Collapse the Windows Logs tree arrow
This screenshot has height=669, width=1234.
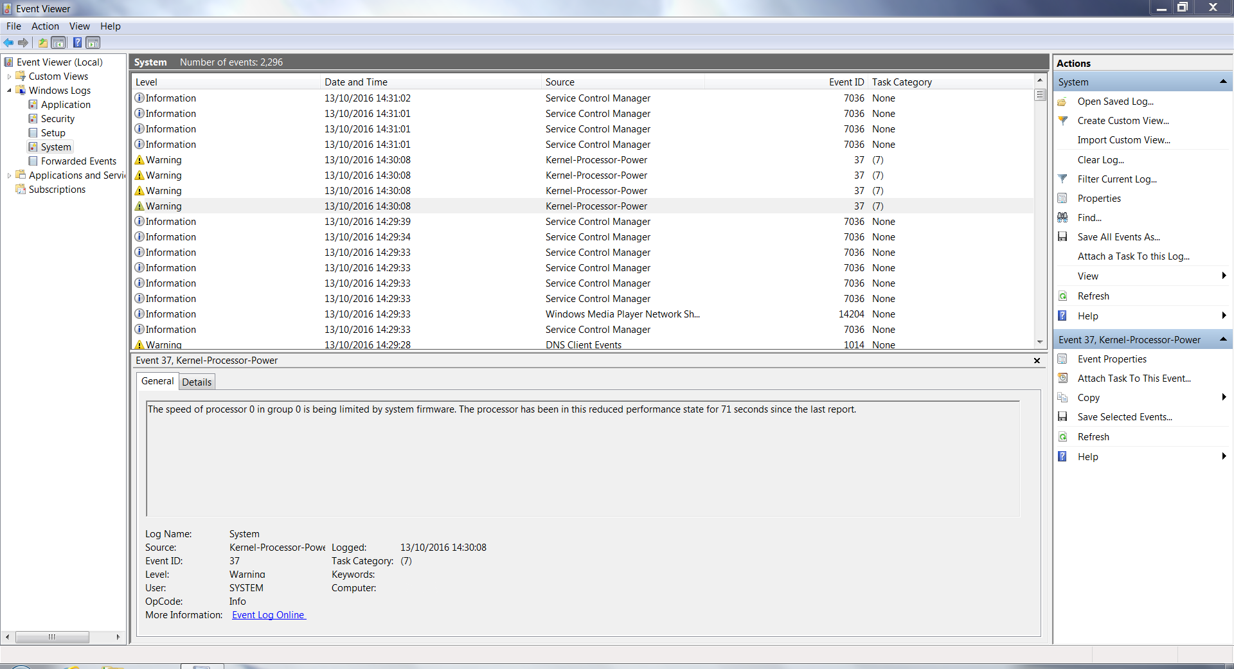pyautogui.click(x=9, y=91)
